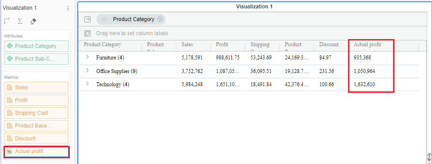Expand the Technology (4) row
This screenshot has width=432, height=164.
click(87, 84)
